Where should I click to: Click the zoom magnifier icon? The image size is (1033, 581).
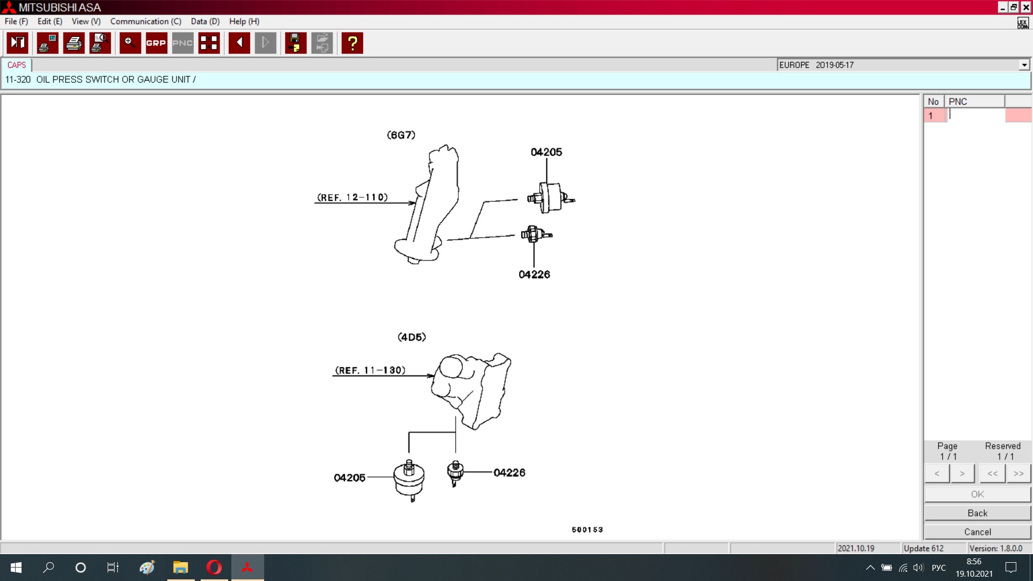tap(130, 43)
